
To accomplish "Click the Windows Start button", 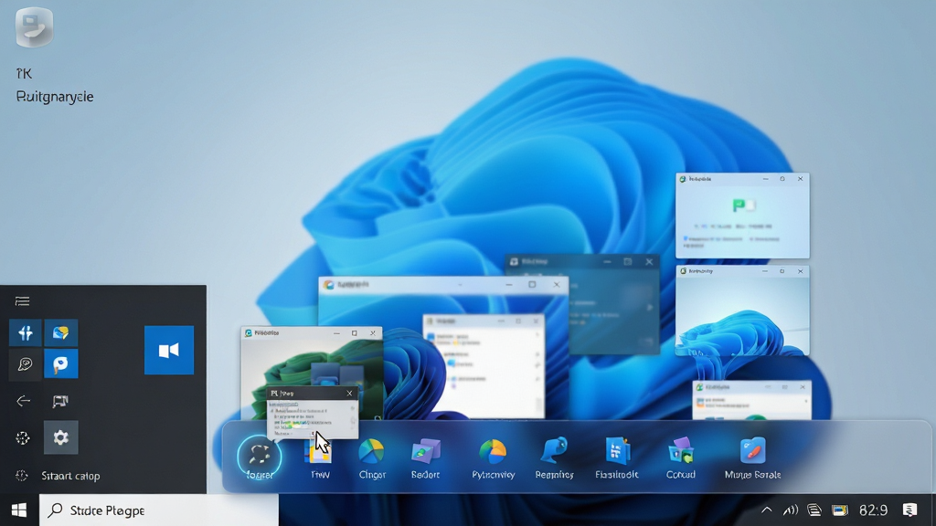I will 19,510.
